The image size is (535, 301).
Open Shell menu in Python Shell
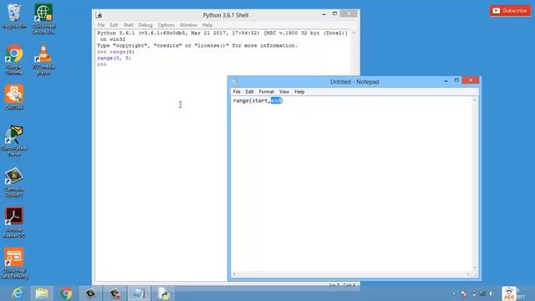point(128,25)
